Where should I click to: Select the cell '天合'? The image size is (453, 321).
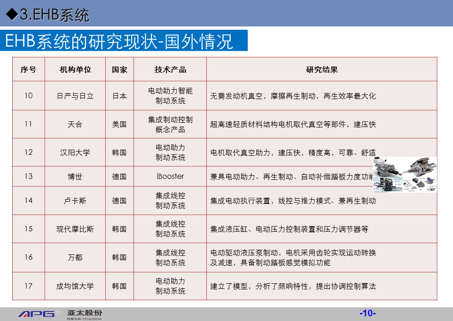click(75, 124)
